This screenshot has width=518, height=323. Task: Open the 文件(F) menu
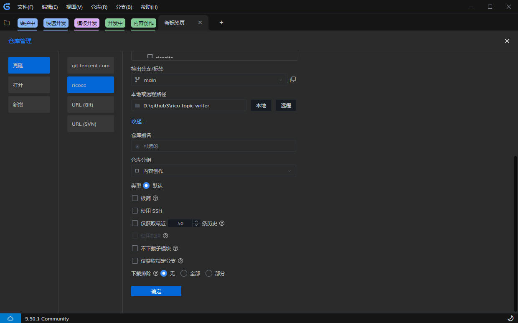(25, 7)
